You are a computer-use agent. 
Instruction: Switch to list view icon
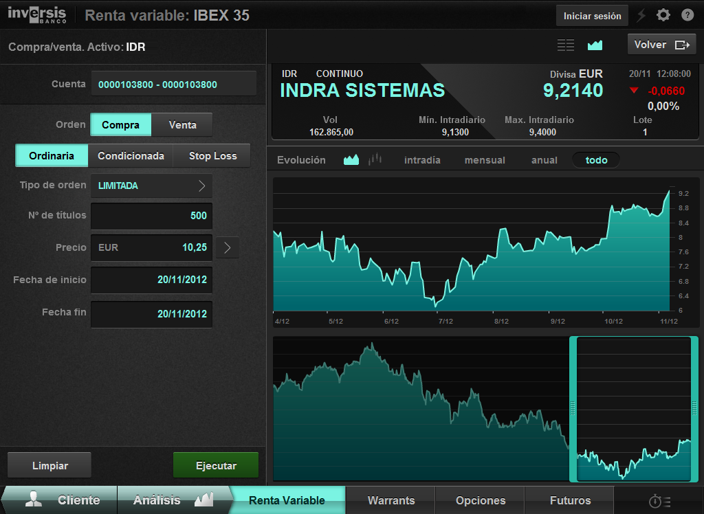[x=565, y=45]
